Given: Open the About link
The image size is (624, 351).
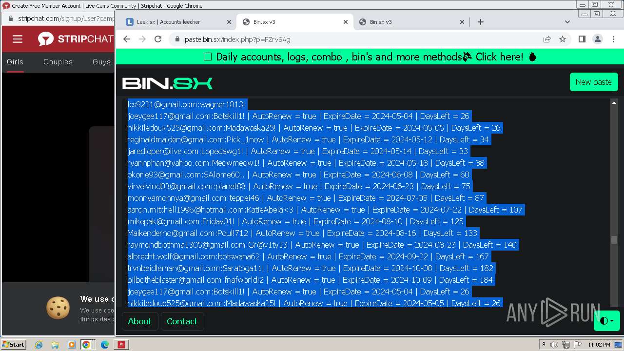Looking at the screenshot, I should pyautogui.click(x=140, y=321).
